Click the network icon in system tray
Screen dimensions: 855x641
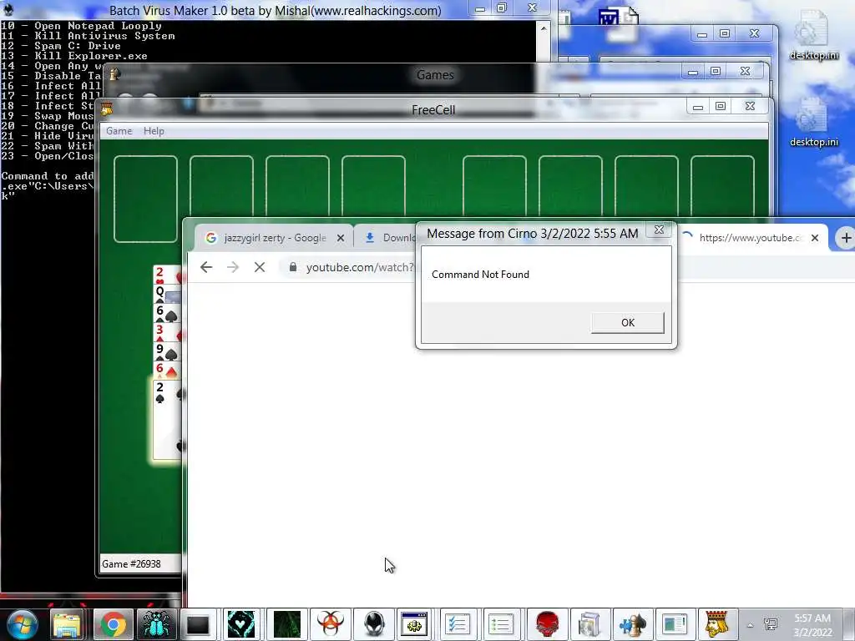click(771, 624)
